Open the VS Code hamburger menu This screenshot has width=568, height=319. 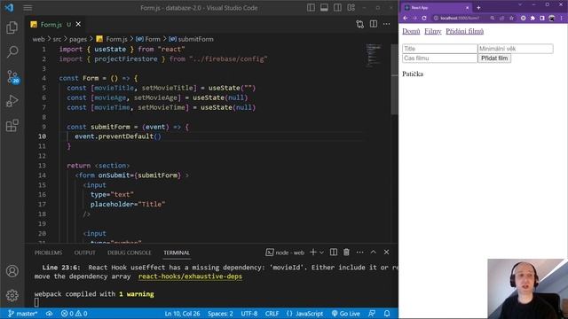(28, 8)
